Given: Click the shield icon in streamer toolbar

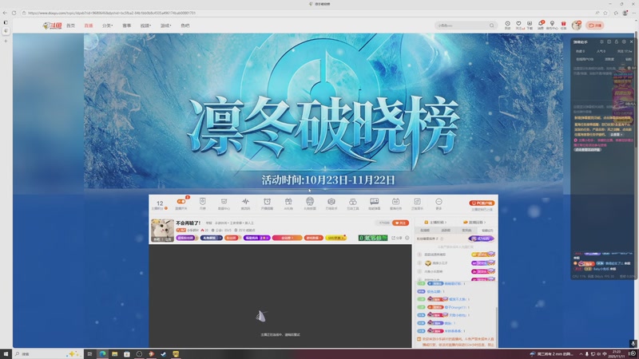Looking at the screenshot, I should (x=203, y=202).
